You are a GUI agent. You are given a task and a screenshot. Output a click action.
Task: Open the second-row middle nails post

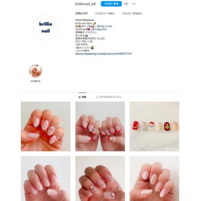pyautogui.click(x=100, y=178)
